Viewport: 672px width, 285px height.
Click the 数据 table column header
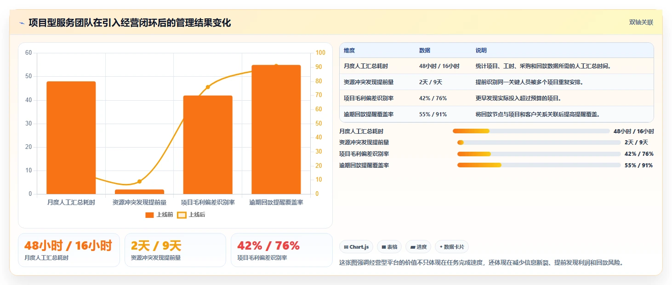tap(425, 51)
